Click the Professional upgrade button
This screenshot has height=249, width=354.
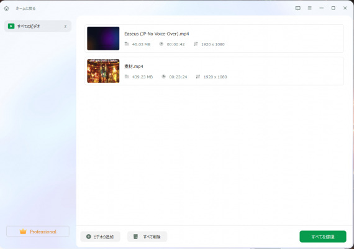(38, 232)
